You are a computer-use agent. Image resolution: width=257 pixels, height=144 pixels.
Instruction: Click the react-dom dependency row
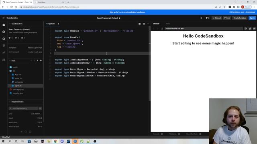click(x=25, y=122)
